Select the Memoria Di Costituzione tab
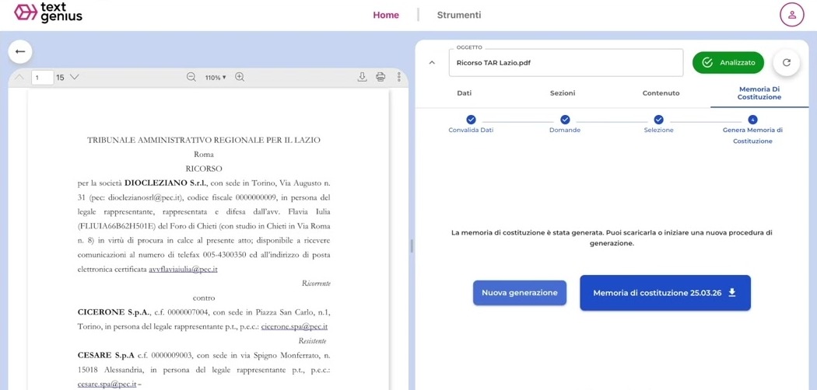817x390 pixels. point(759,93)
